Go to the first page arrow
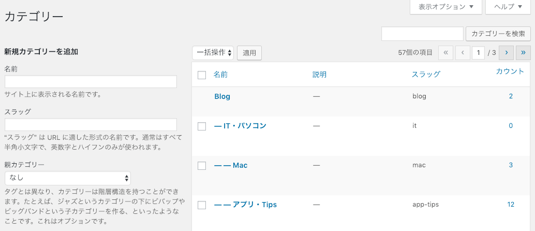Image resolution: width=535 pixels, height=231 pixels. [x=445, y=53]
